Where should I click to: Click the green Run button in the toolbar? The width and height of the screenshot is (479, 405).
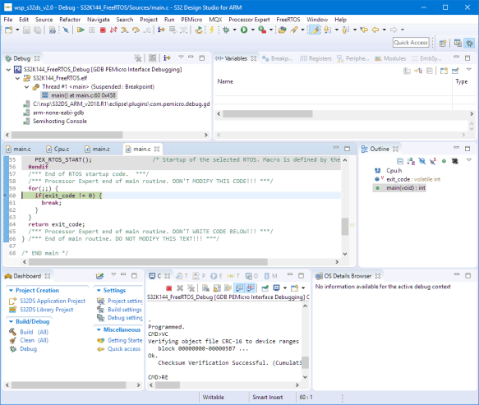point(244,30)
